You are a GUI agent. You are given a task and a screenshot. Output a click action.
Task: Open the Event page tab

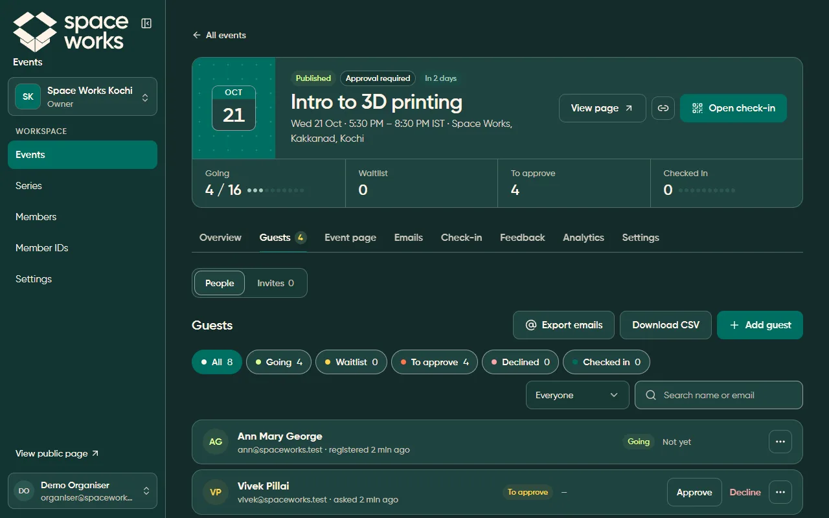[x=350, y=238]
